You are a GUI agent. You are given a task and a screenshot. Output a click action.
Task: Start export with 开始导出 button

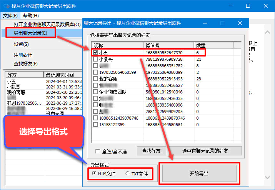coord(199,173)
